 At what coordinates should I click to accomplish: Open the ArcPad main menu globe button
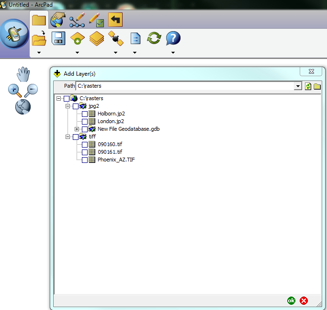14,34
